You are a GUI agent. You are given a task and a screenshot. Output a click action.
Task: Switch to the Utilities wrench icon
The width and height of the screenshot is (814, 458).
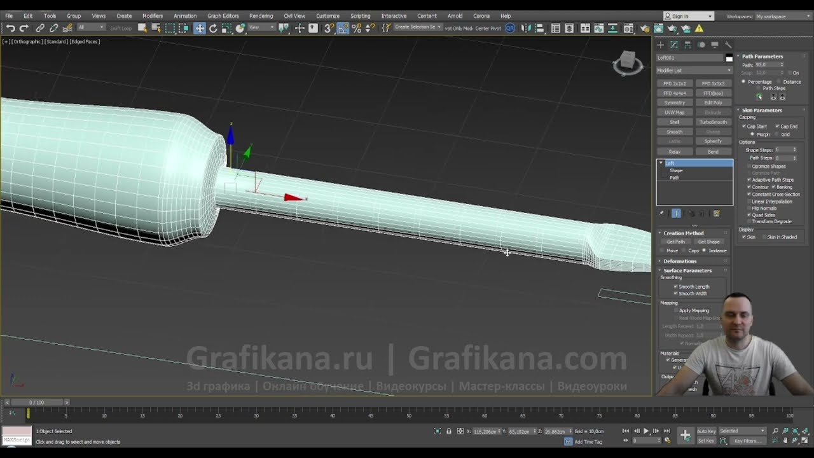(x=728, y=45)
